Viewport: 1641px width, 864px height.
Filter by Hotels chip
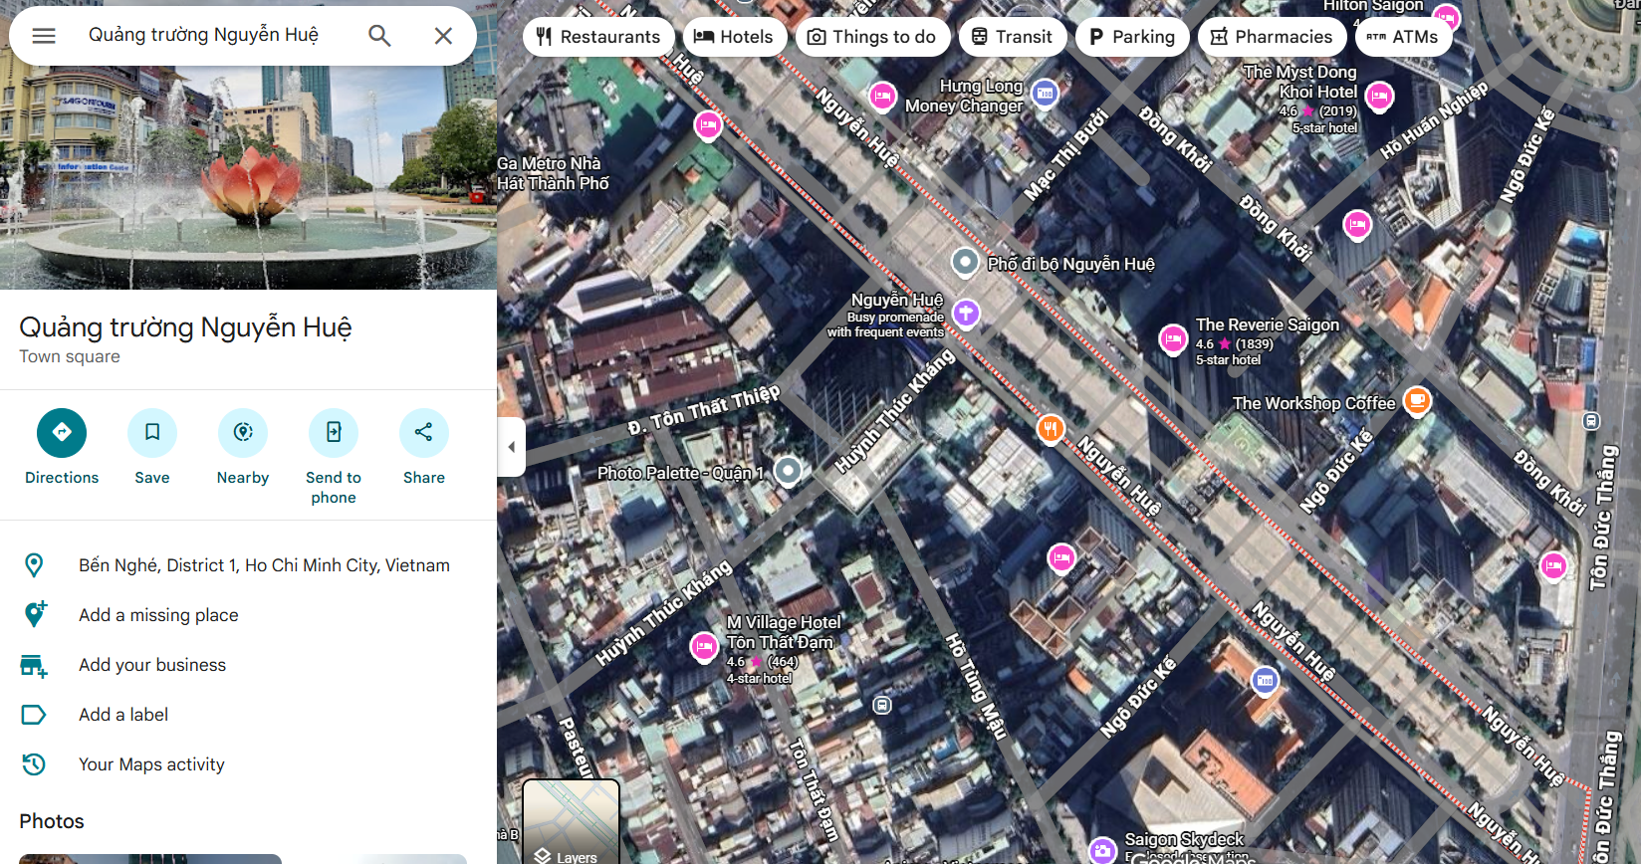(x=734, y=37)
